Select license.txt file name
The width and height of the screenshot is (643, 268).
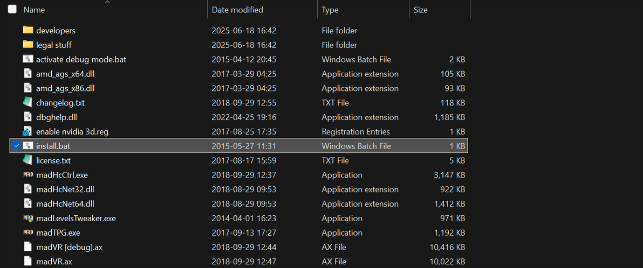(x=53, y=160)
